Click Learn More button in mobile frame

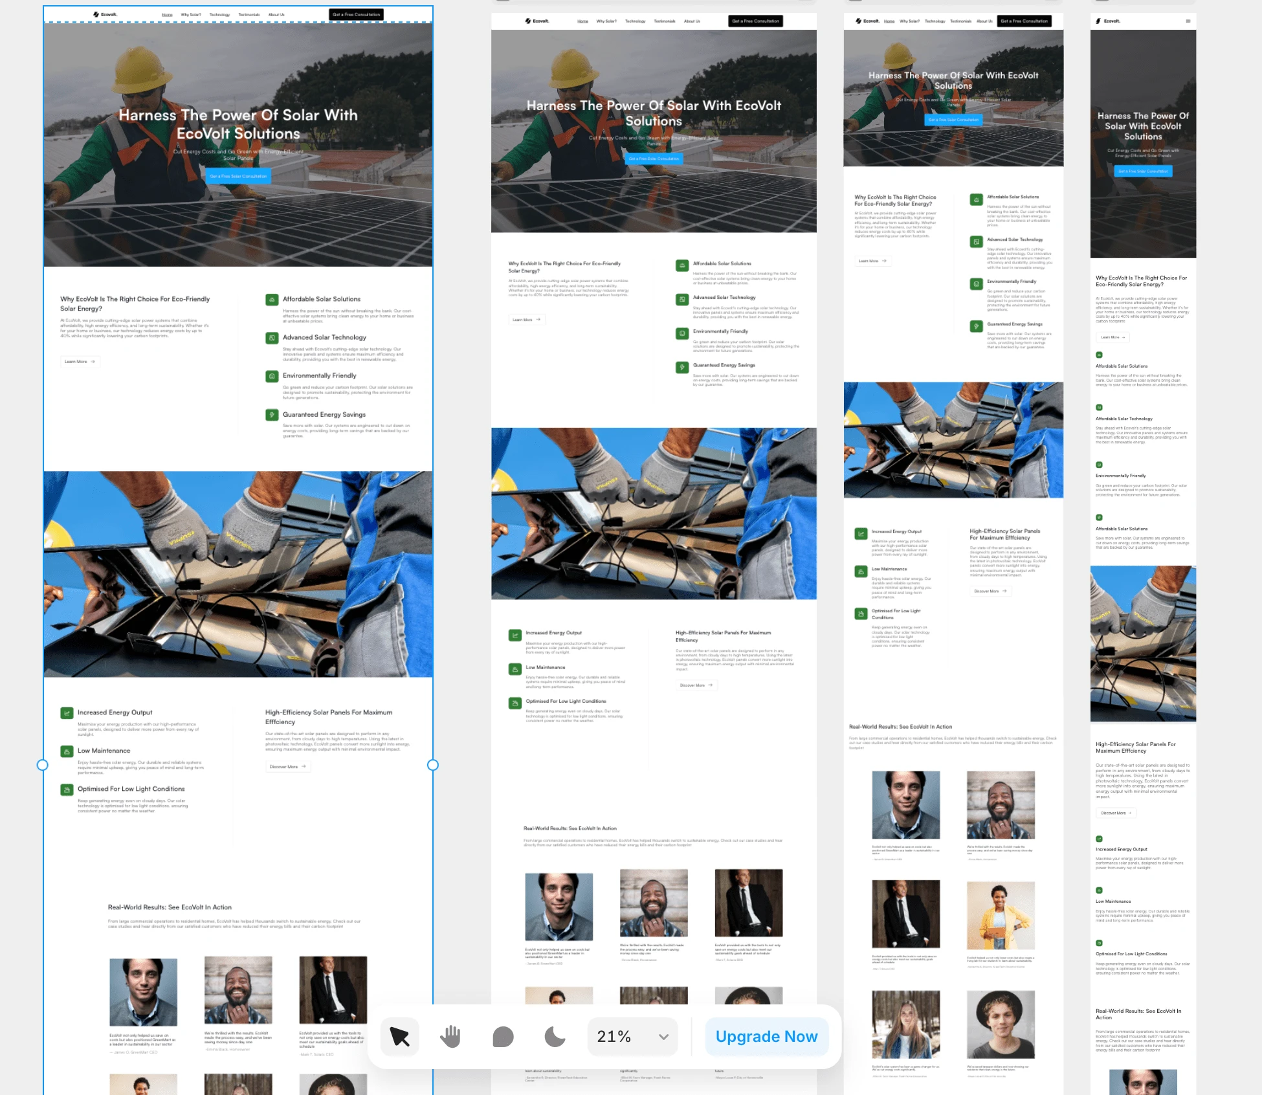point(1113,337)
